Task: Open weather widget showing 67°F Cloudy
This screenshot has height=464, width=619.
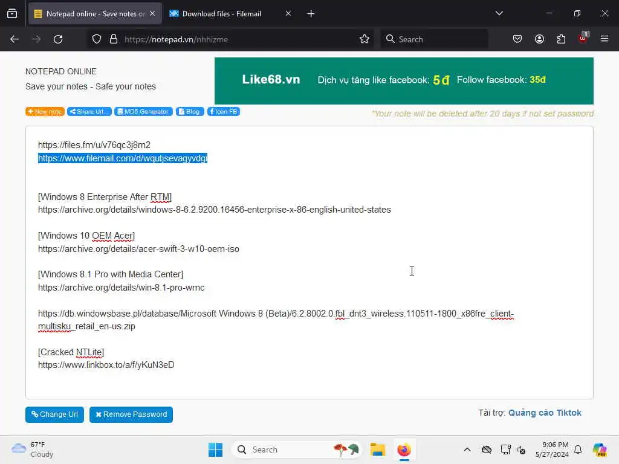Action: 33,449
